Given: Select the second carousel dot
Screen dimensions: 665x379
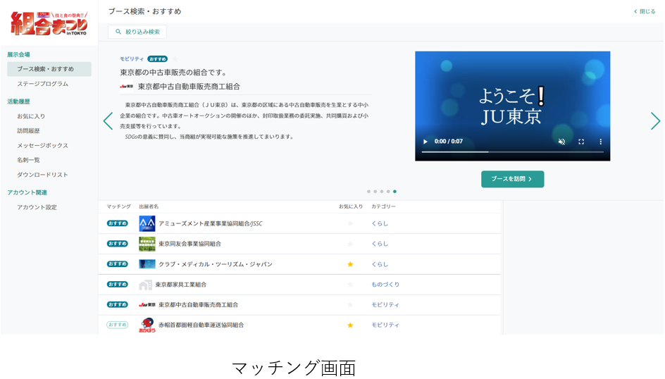Looking at the screenshot, I should 375,192.
